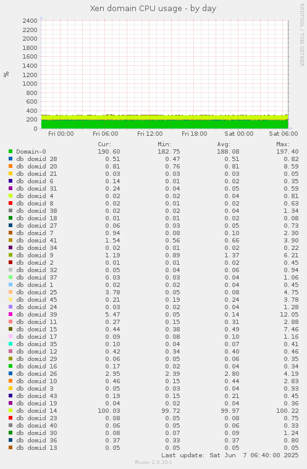Select the 'db domid 41' legend label
Image resolution: width=307 pixels, height=469 pixels.
[36, 241]
